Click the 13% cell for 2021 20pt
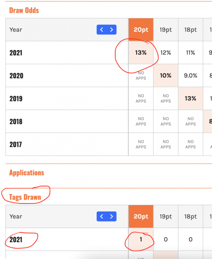The image size is (212, 259). [x=141, y=53]
